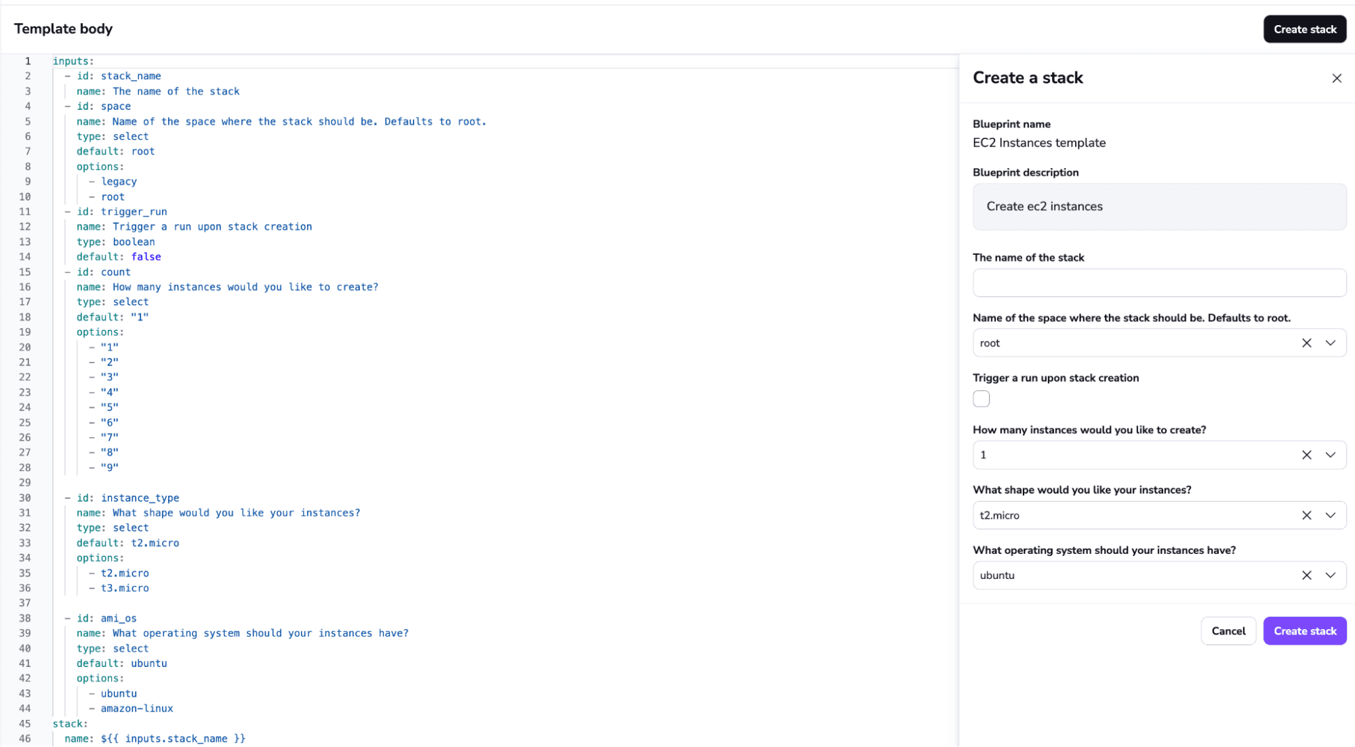
Task: Click the stack name input field
Action: 1159,283
